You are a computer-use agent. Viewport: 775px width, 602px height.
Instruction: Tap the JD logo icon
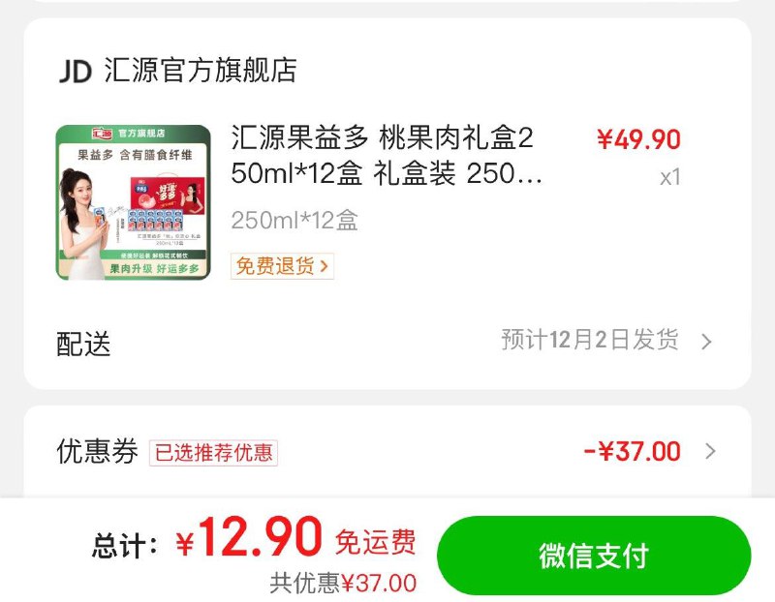tap(76, 71)
